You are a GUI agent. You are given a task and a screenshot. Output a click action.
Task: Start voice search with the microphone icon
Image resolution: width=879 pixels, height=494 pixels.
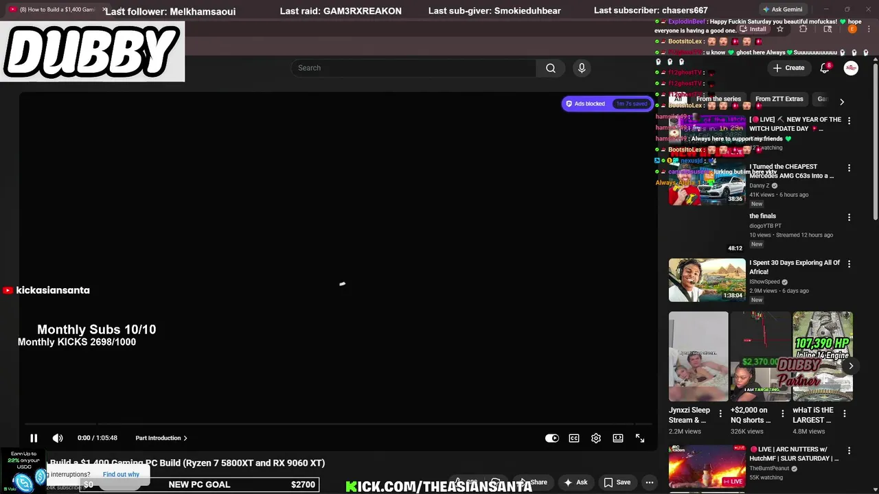[x=582, y=68]
